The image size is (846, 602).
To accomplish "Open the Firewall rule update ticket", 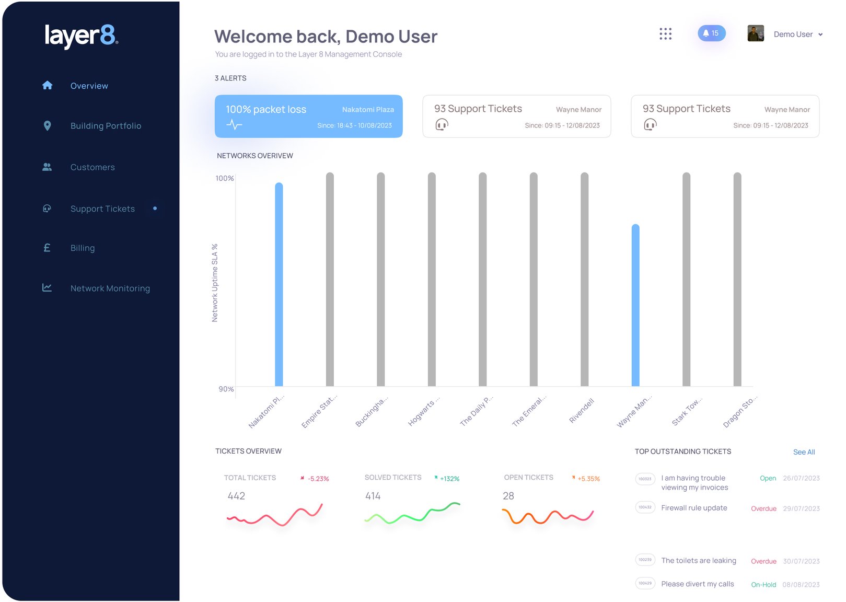I will tap(694, 508).
